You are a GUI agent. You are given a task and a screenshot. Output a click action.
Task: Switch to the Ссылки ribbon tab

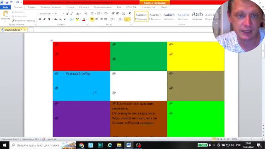coord(70,7)
